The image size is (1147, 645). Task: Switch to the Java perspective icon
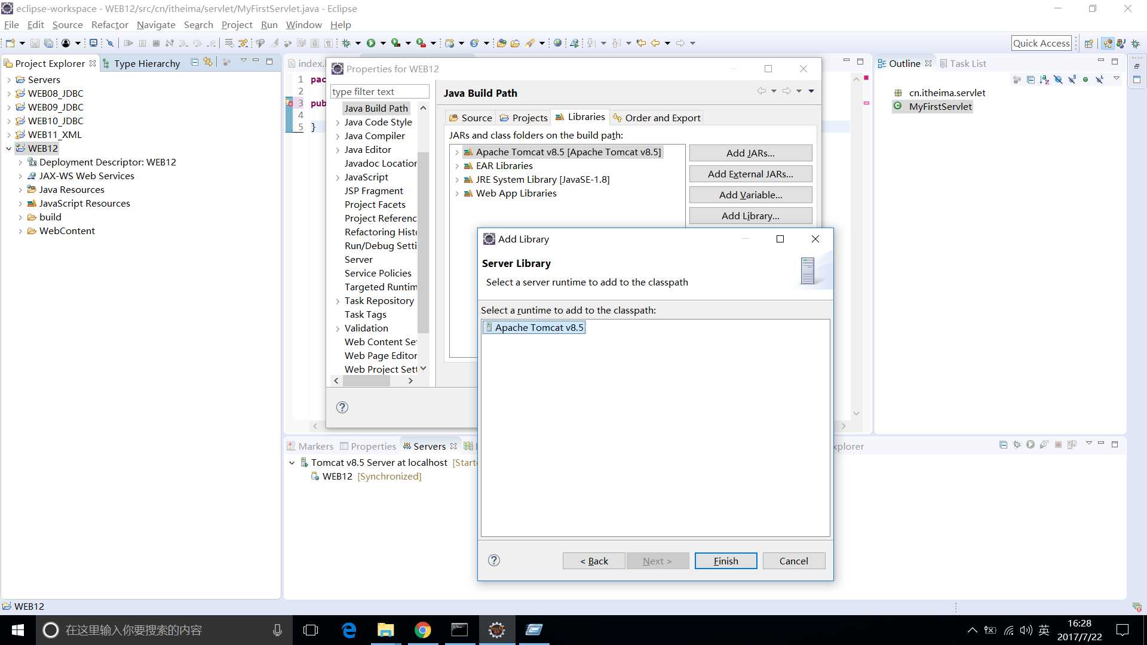[x=1121, y=43]
